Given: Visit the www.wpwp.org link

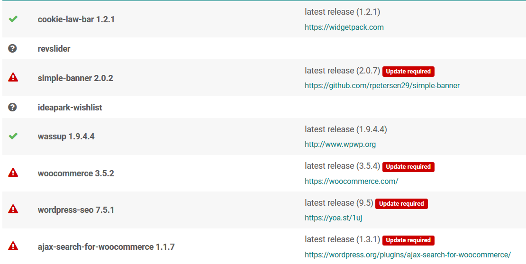Looking at the screenshot, I should point(340,144).
